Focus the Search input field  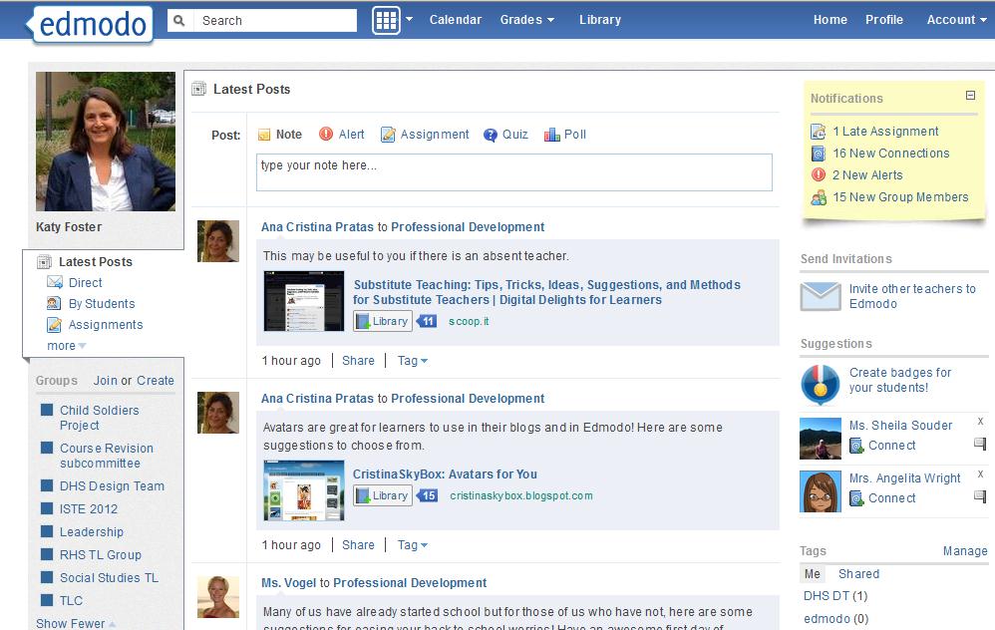coord(275,20)
